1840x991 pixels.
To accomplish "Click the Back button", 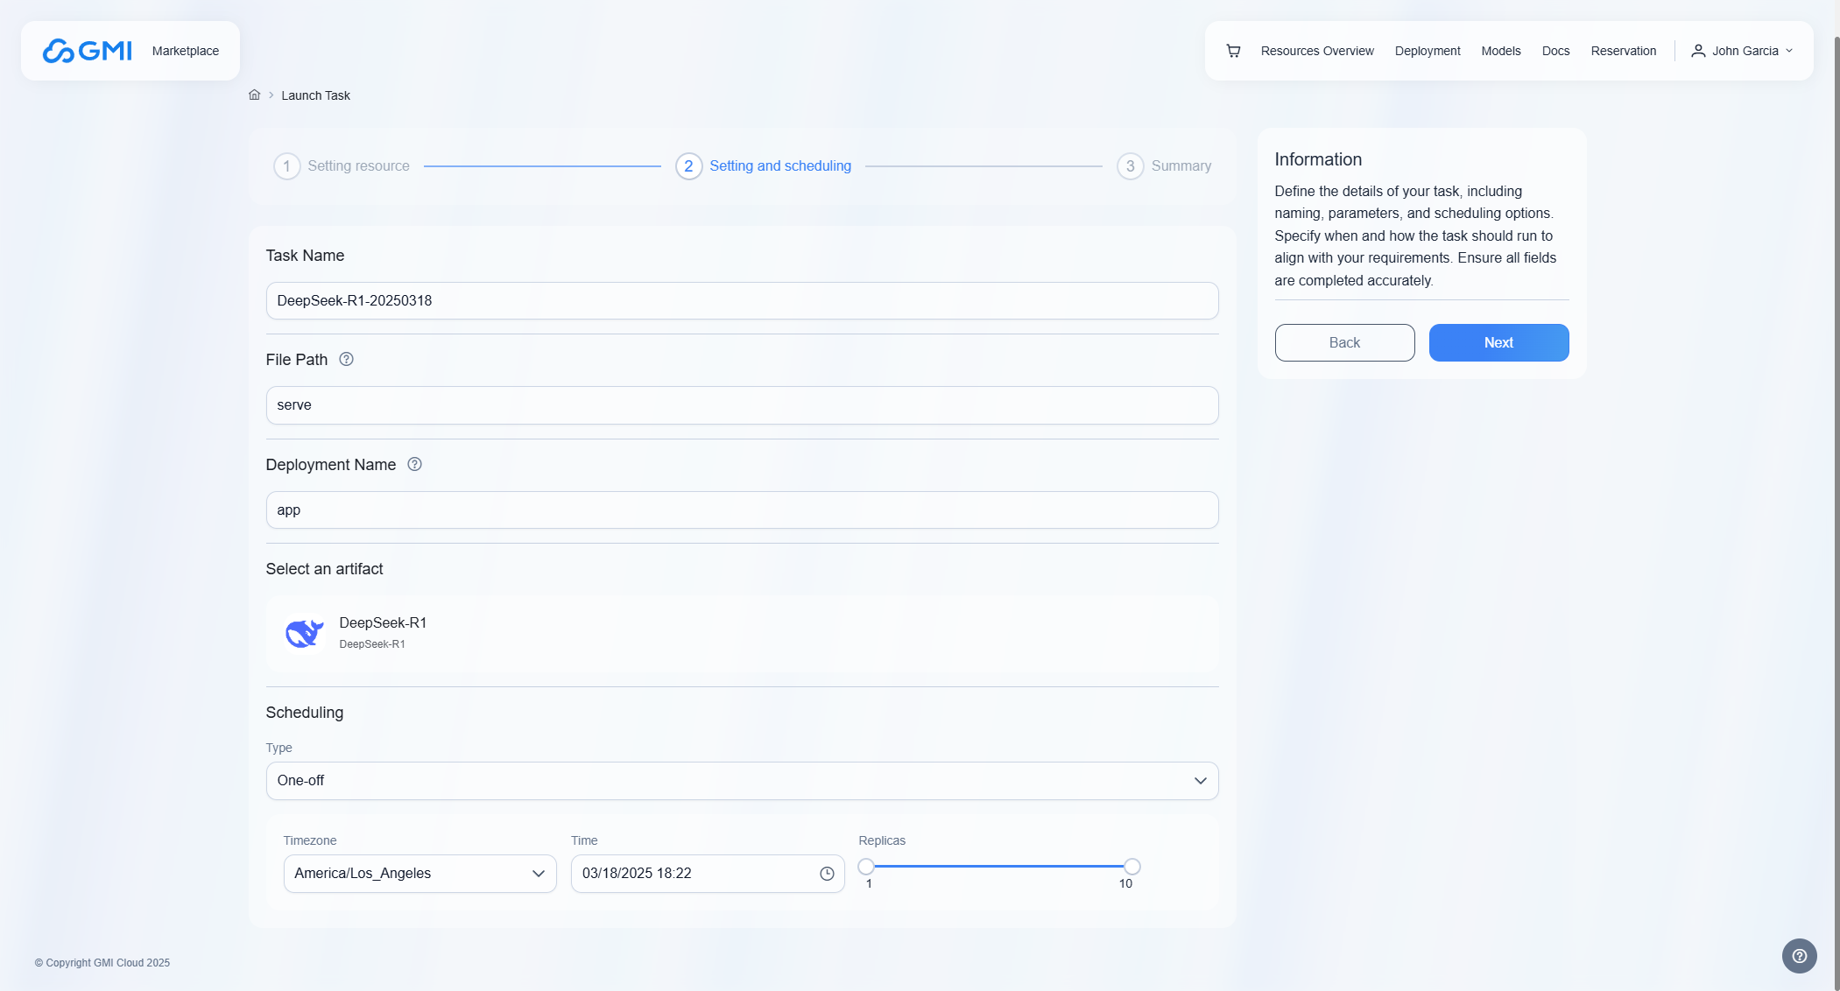I will 1344,342.
